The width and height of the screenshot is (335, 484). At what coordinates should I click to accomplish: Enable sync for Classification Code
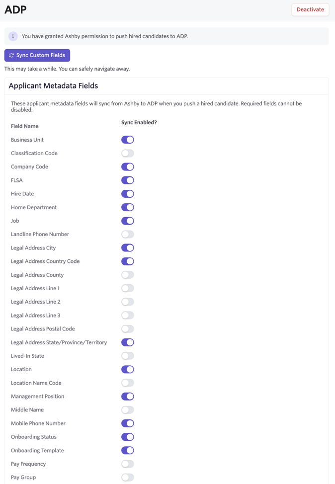128,154
